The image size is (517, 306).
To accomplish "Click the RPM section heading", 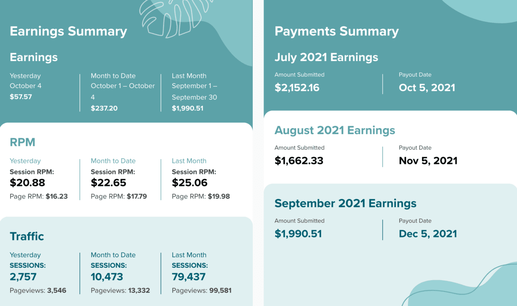I will (23, 142).
